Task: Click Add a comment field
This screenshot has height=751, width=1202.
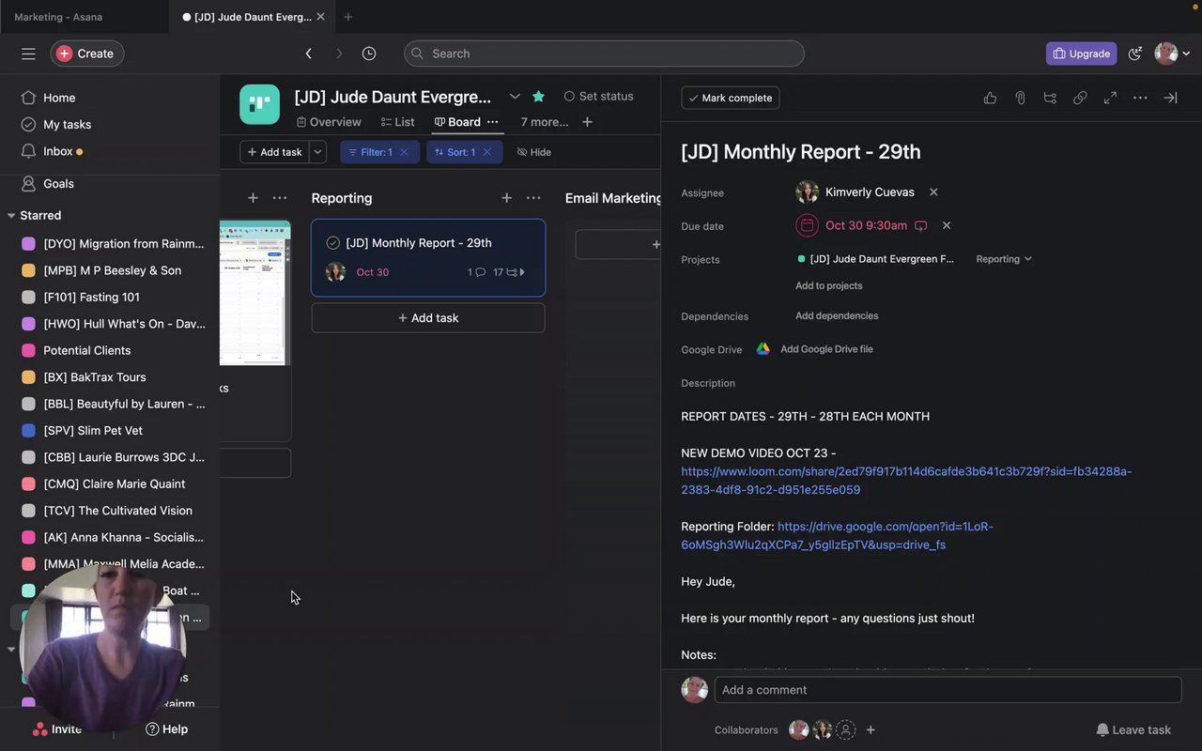Action: (948, 690)
